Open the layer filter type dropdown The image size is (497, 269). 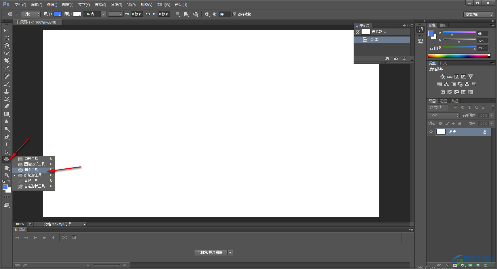click(x=438, y=107)
